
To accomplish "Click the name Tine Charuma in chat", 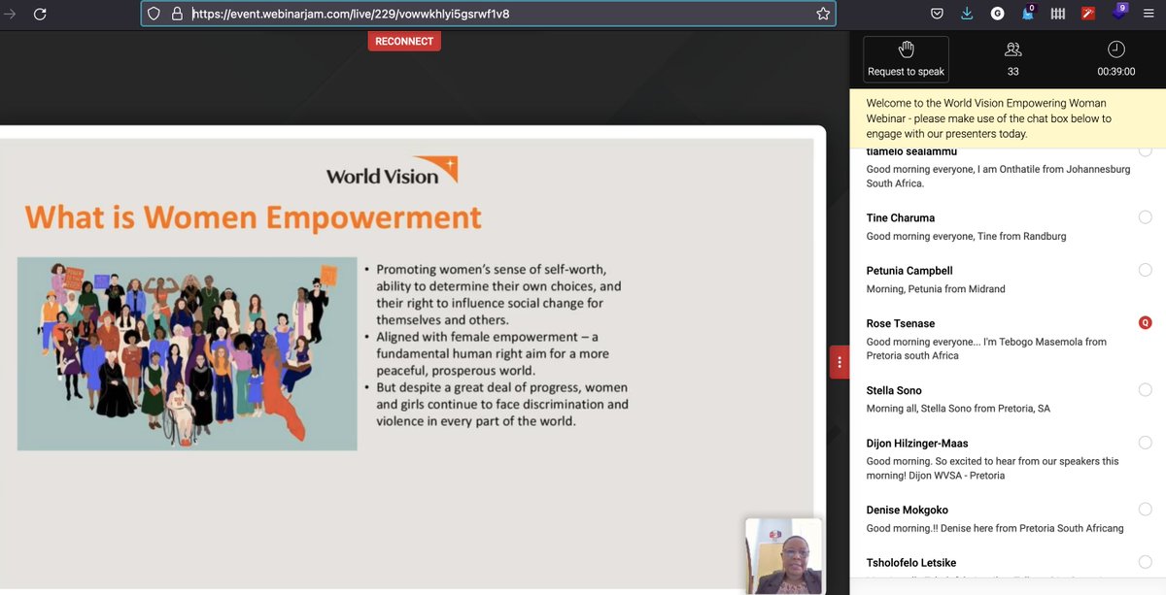I will click(x=901, y=217).
